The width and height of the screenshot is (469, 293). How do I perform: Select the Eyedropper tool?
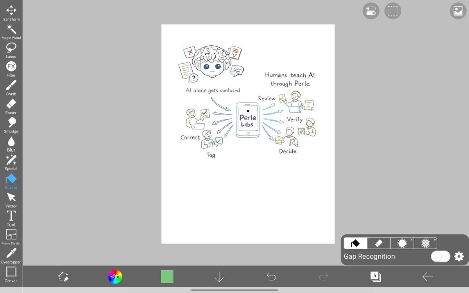[11, 256]
